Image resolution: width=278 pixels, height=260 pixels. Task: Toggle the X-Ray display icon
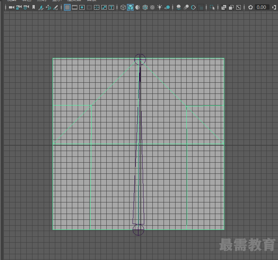pos(224,7)
